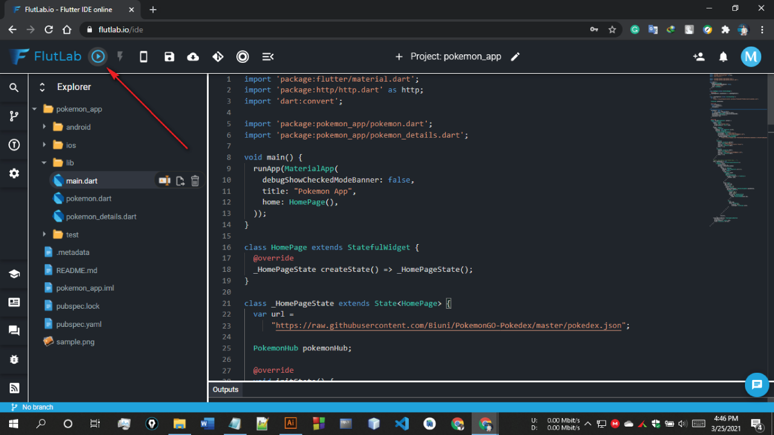The height and width of the screenshot is (435, 774).
Task: Collapse the lib folder
Action: (44, 163)
